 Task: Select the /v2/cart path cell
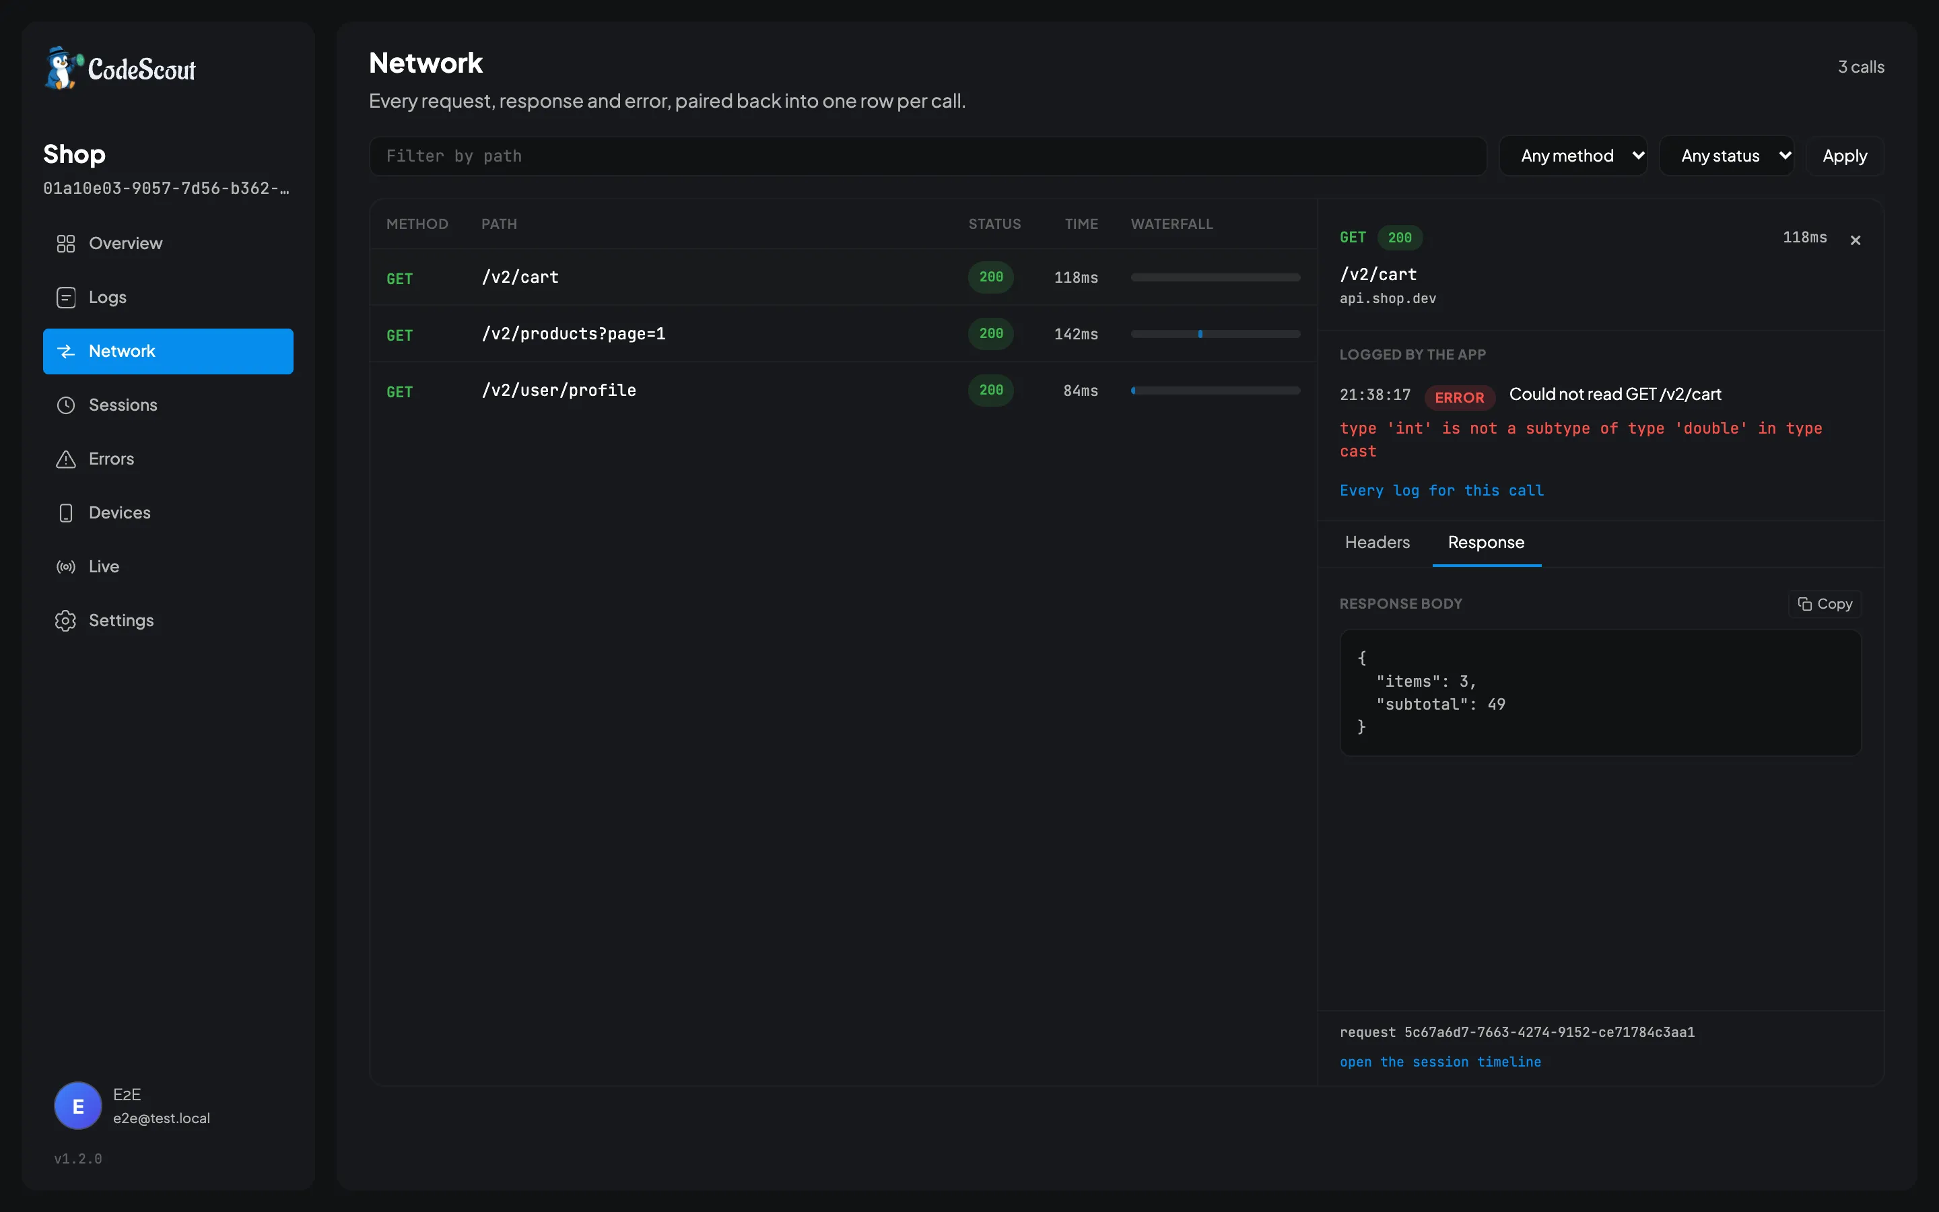point(520,277)
